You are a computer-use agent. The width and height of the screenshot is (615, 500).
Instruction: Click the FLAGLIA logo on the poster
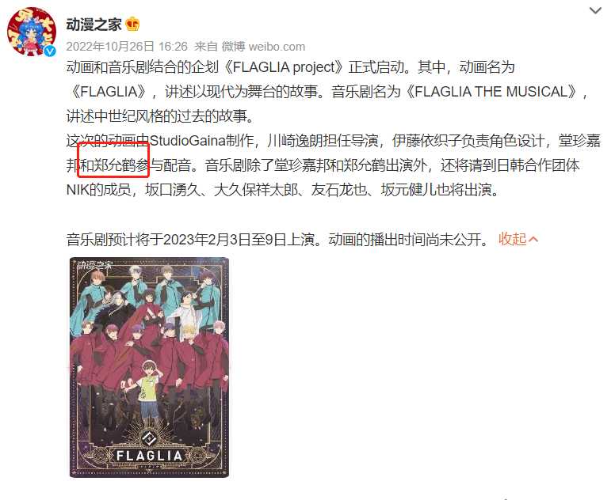[x=149, y=456]
